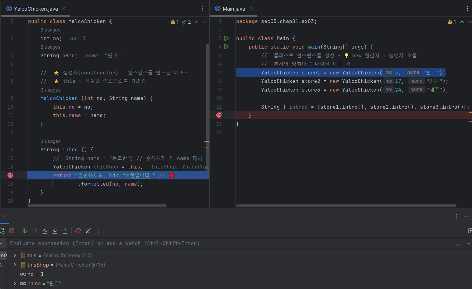The height and width of the screenshot is (289, 472).
Task: Click the horizontal scrollbar in the YalcoChicken.java editor
Action: (x=97, y=206)
